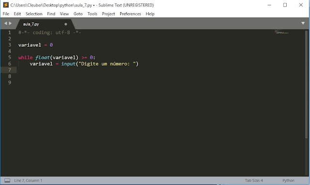Toggle the side bar panel switcher icon
Viewport: 310px width, 185px height.
coord(7,181)
